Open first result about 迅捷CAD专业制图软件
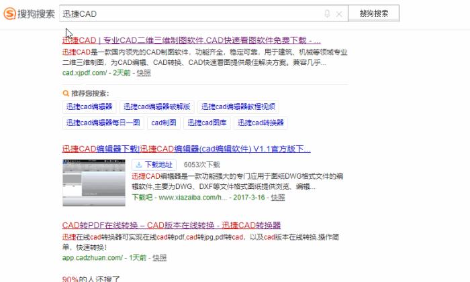Image resolution: width=470 pixels, height=282 pixels. coord(191,40)
